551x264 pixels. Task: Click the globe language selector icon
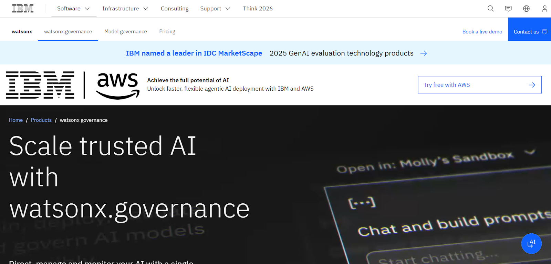[x=526, y=9]
